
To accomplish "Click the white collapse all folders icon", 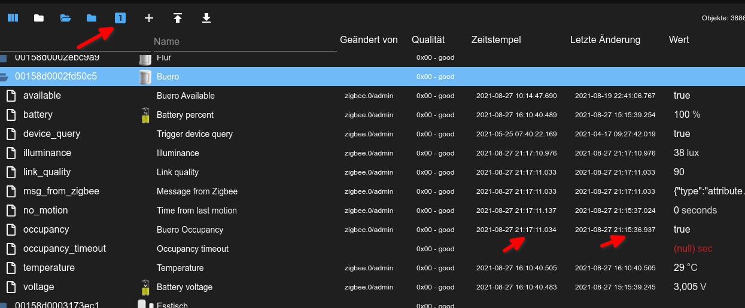I will [39, 18].
